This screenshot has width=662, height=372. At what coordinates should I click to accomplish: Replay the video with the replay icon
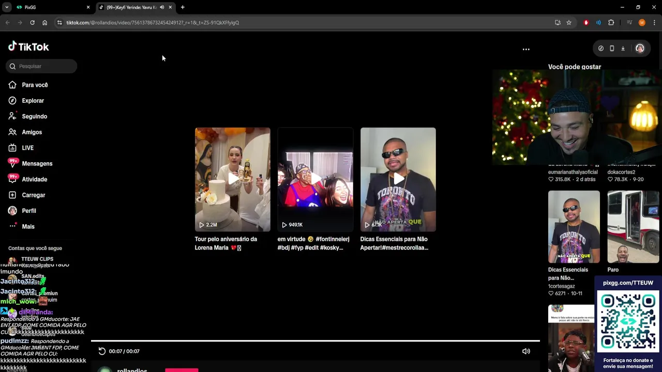point(102,351)
